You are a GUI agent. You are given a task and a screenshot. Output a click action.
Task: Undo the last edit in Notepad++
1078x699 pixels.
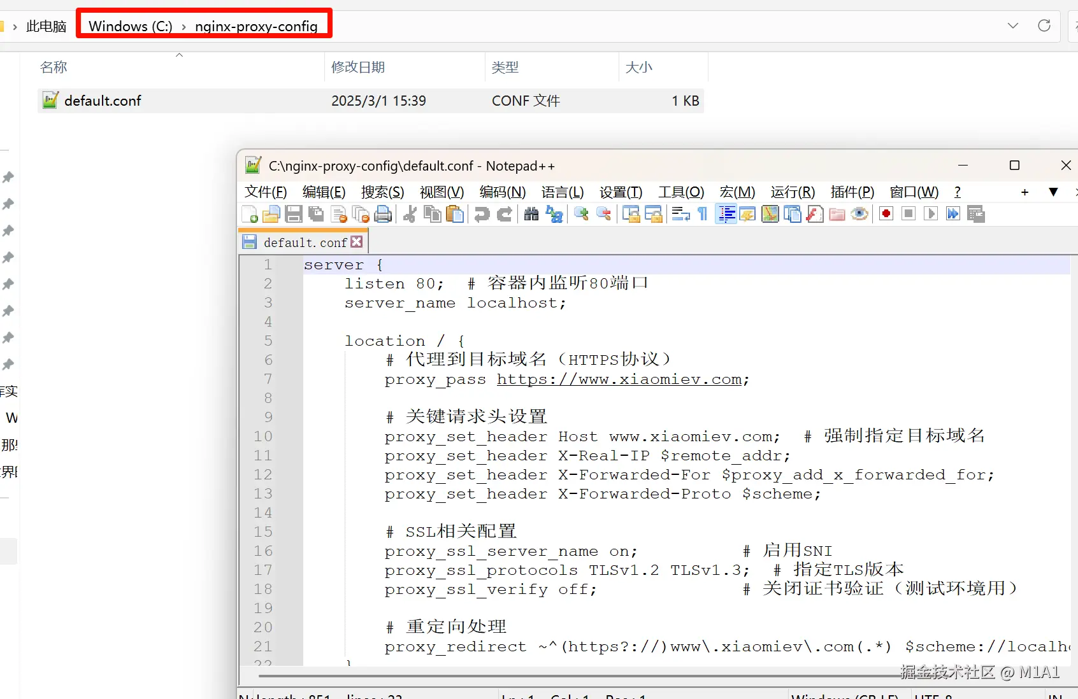[x=482, y=215]
